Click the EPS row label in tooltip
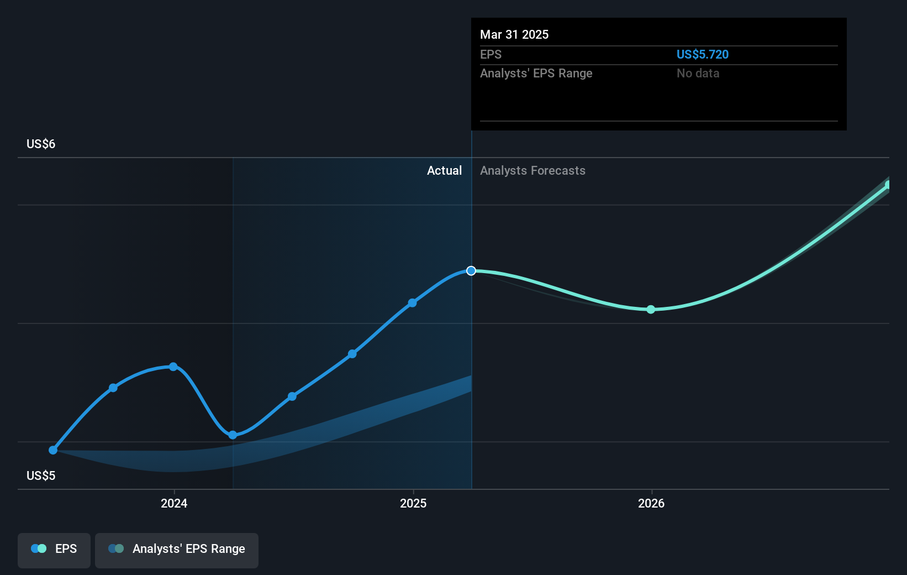 click(491, 54)
